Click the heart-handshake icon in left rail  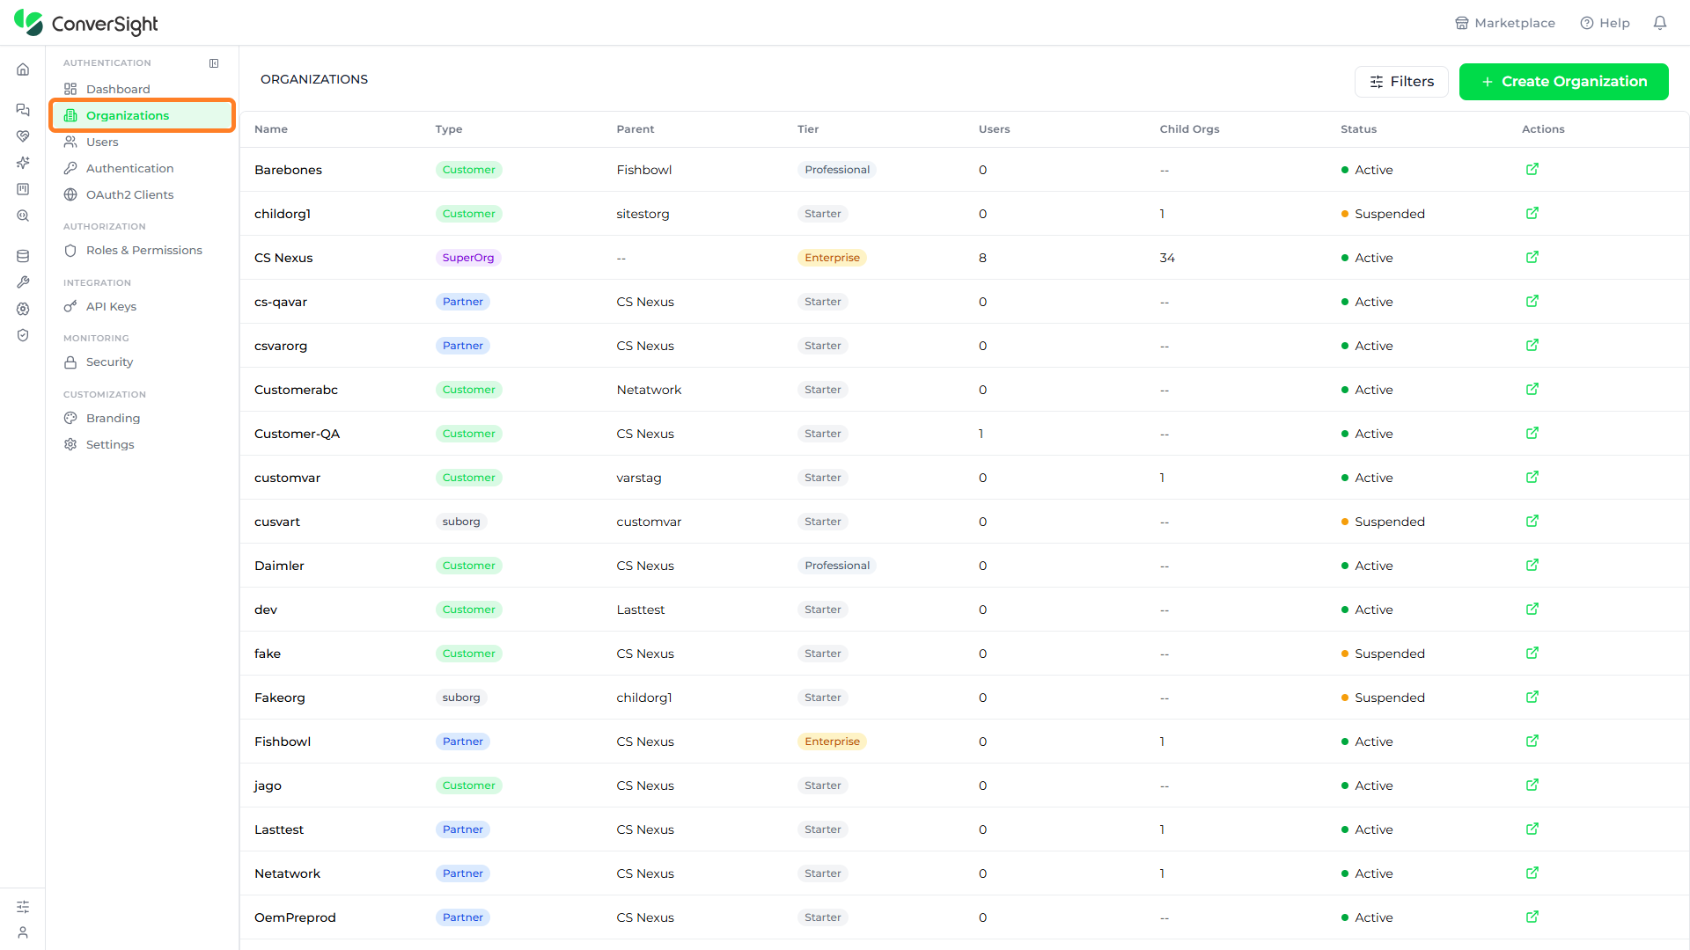coord(23,136)
